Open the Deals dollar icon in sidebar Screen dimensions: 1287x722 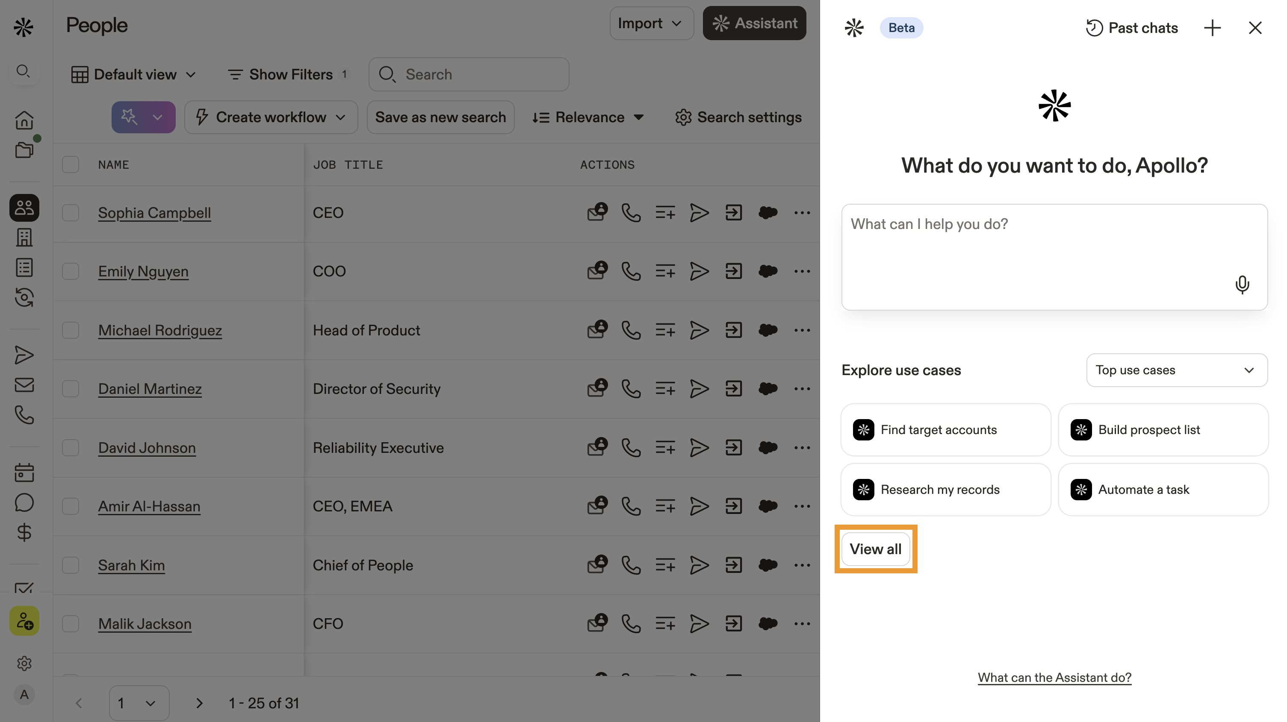24,533
